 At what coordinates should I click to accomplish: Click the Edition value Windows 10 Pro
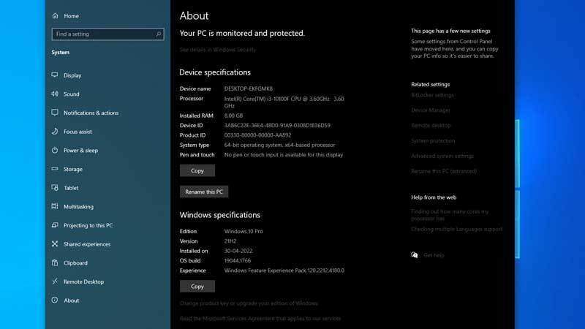[x=244, y=231]
